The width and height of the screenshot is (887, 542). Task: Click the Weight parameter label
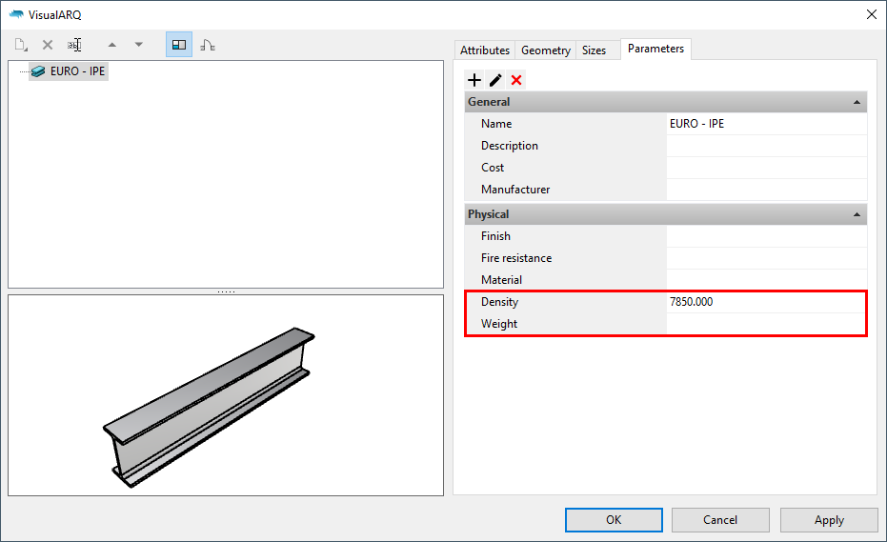point(499,324)
